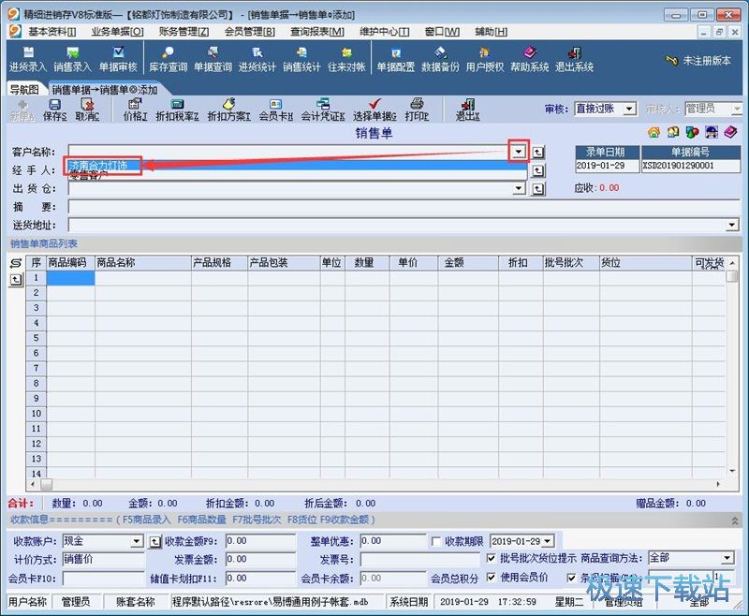Select the 进货录入 toolbar icon
Image resolution: width=749 pixels, height=616 pixels.
(x=26, y=58)
